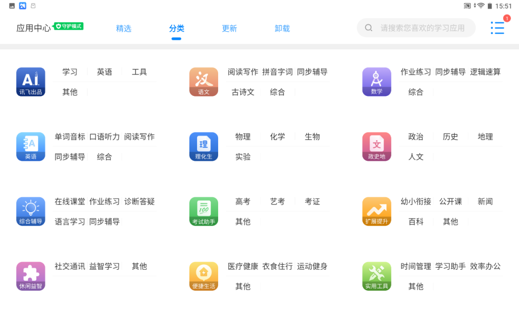Image resolution: width=519 pixels, height=324 pixels.
Task: Open 工具 under 讯飞出品
Action: coord(139,72)
